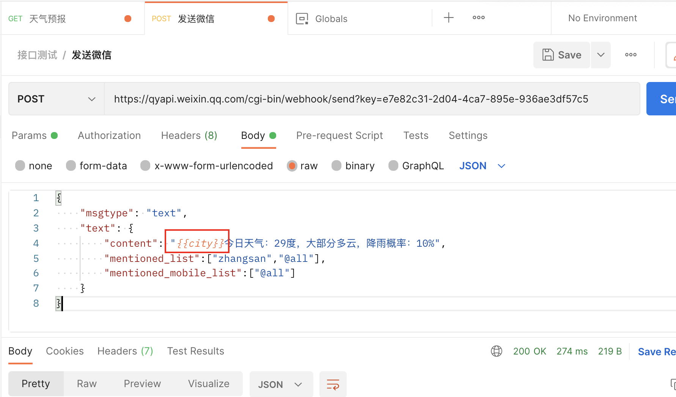Select raw body type

[x=292, y=166]
